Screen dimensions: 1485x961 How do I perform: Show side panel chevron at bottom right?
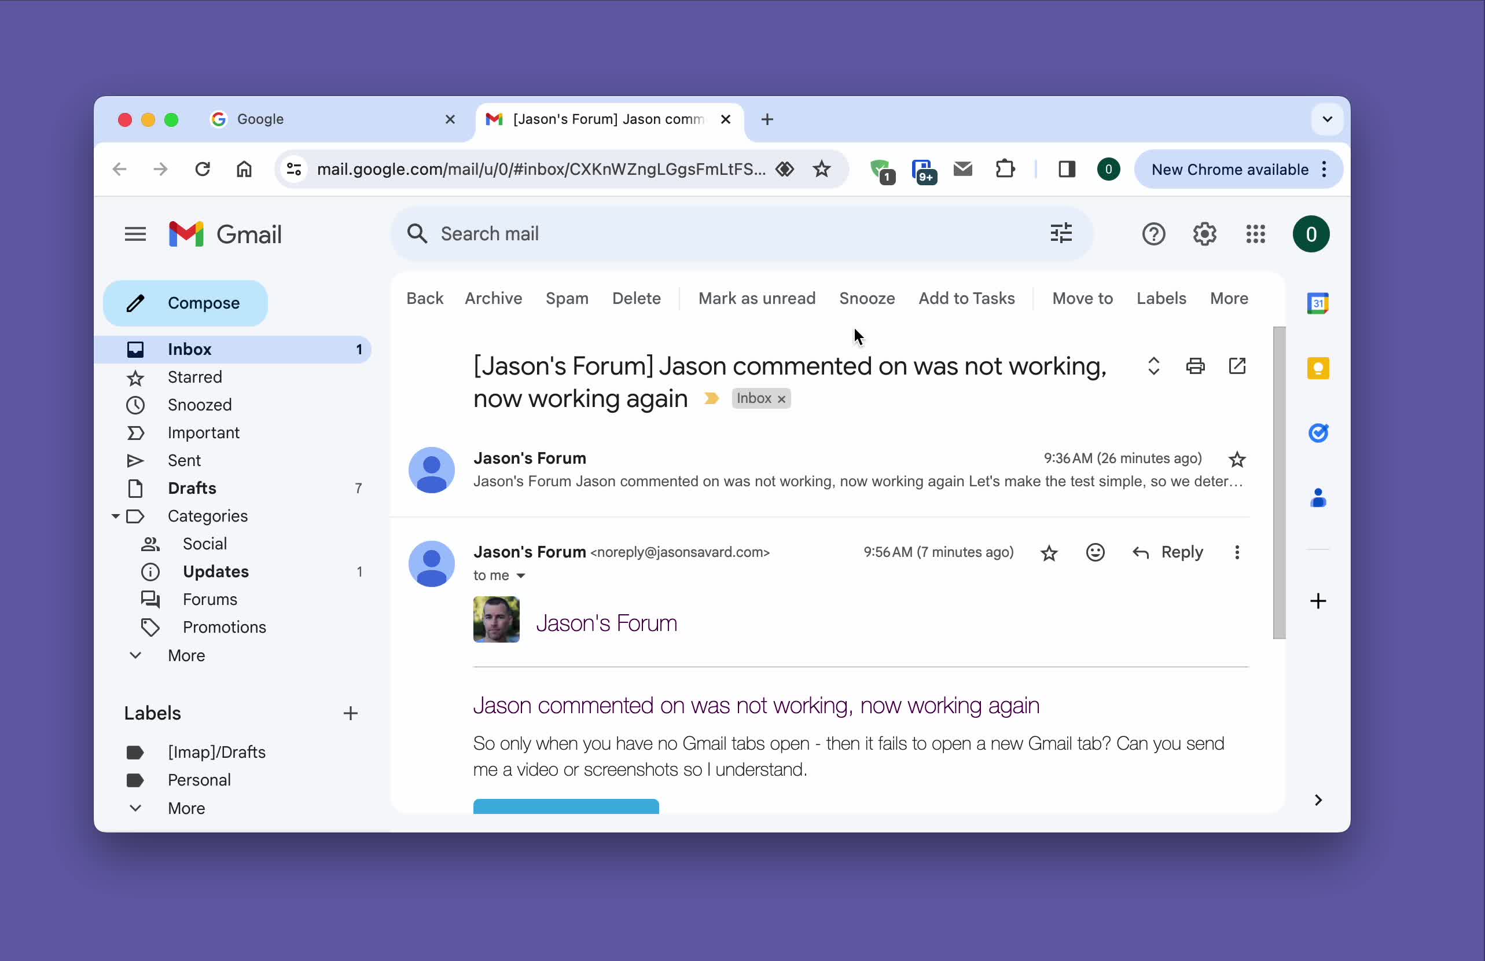[x=1318, y=800]
